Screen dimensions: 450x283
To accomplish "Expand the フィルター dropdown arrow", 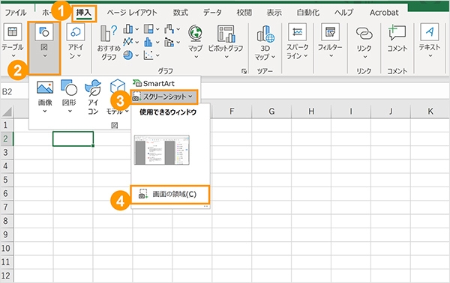I will [331, 55].
